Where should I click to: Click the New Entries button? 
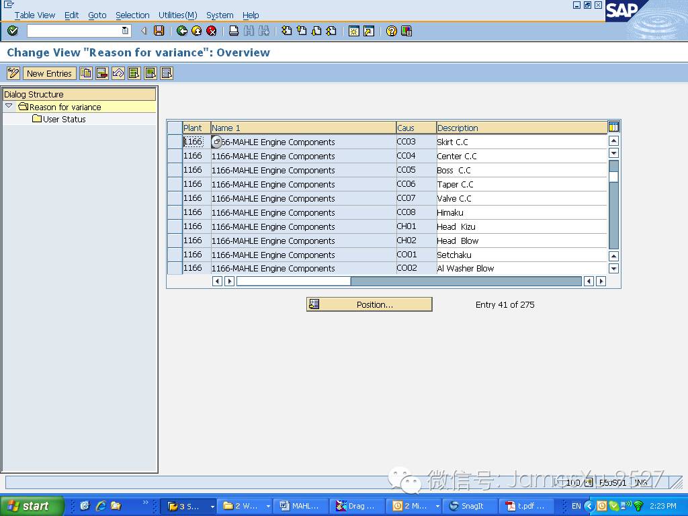coord(49,73)
